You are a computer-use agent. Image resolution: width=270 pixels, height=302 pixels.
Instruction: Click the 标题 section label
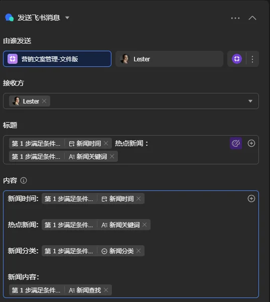(10, 125)
